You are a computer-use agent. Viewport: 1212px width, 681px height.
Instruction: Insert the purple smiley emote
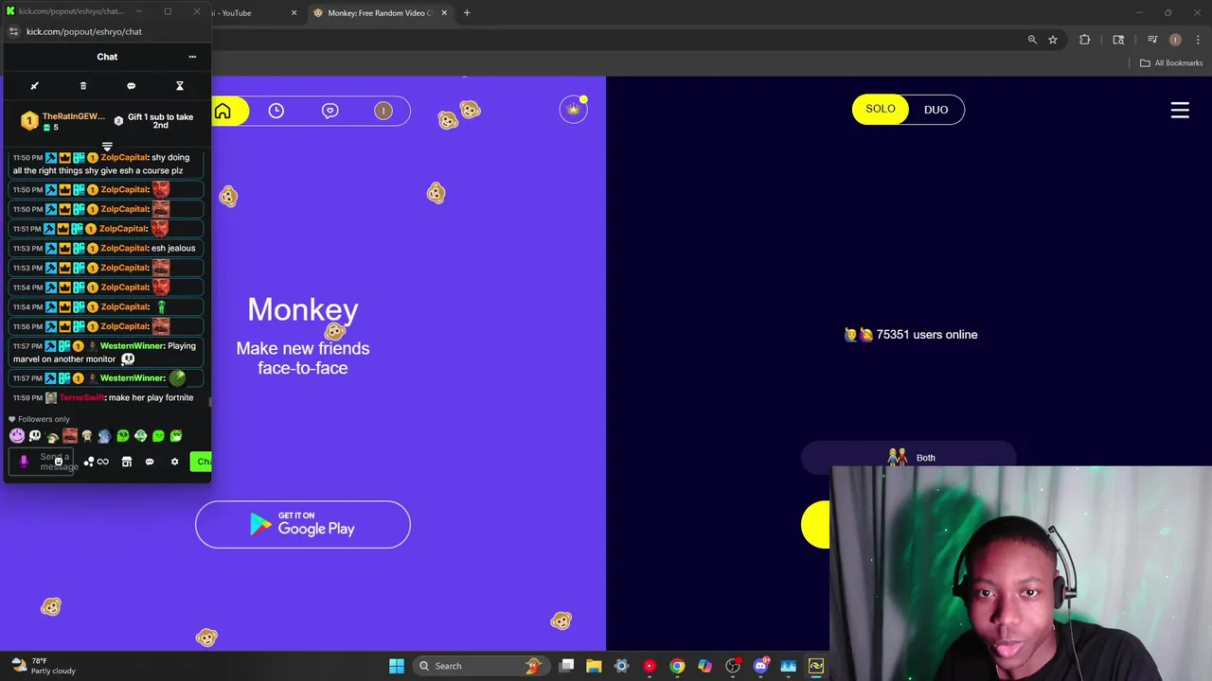tap(17, 436)
